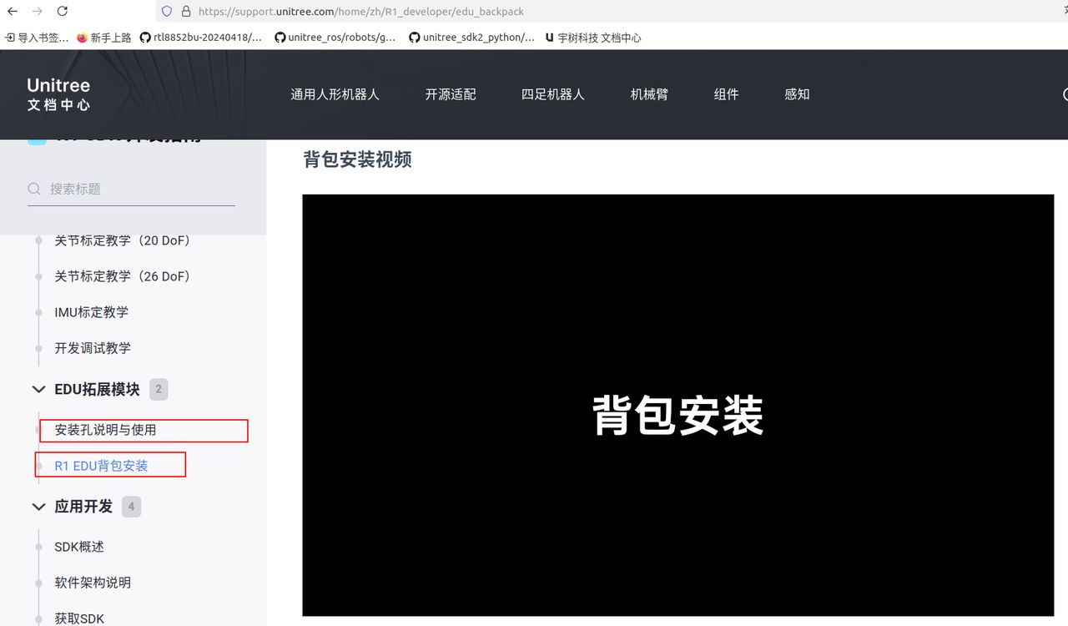Click the count badge 2 beside EDU拓展模块
1068x626 pixels.
(x=159, y=389)
